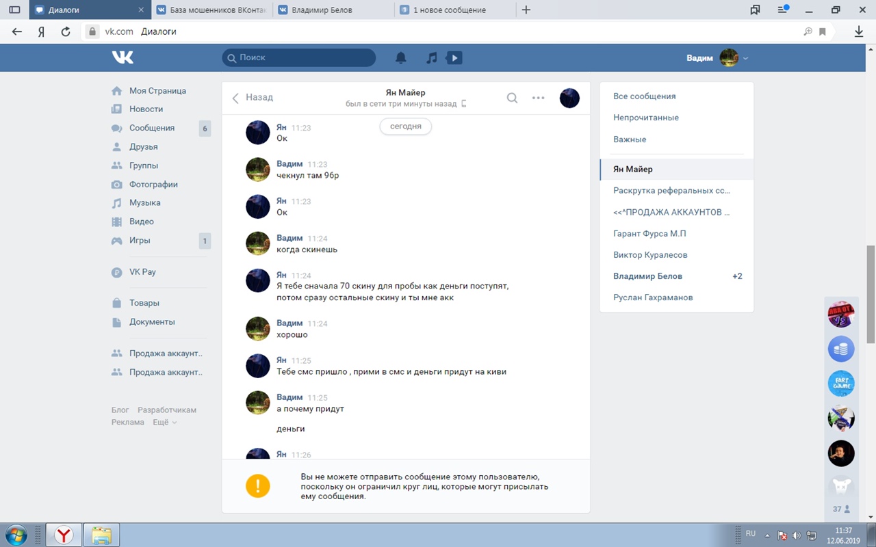Select the Непрочитанные messages filter
The image size is (876, 547).
point(646,118)
